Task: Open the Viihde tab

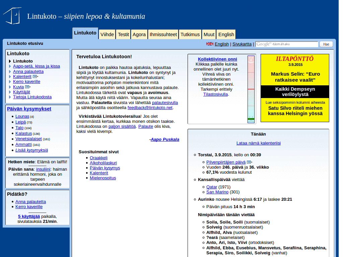Action: pyautogui.click(x=107, y=34)
